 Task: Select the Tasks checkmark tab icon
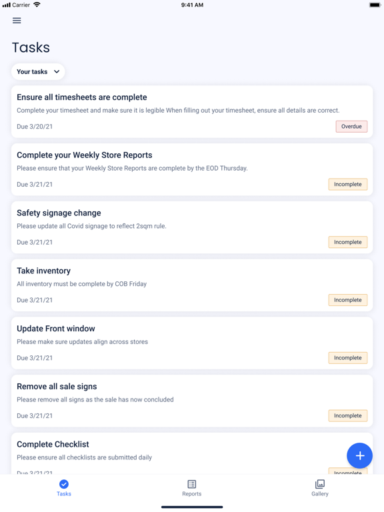coord(64,484)
